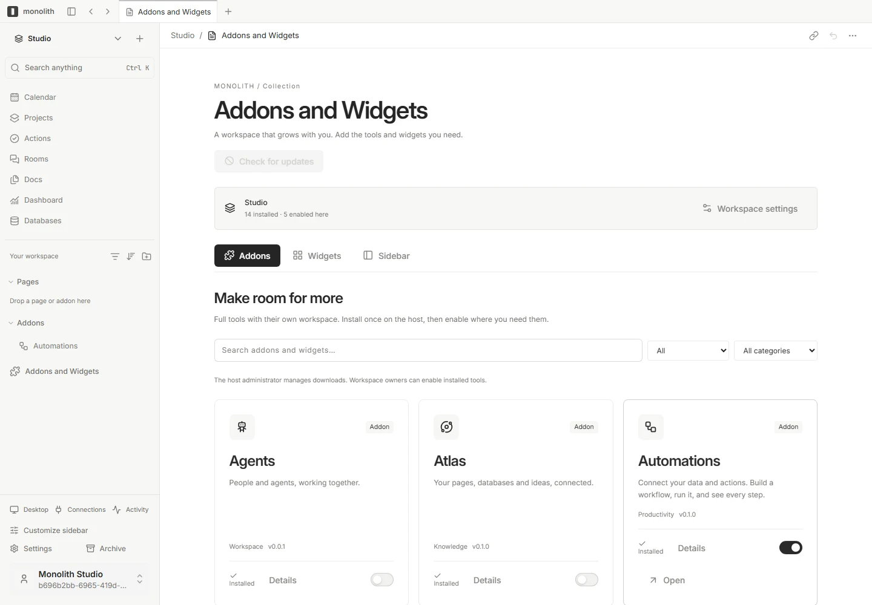This screenshot has height=605, width=872.
Task: Click the filter icon in Your workspace
Action: tap(115, 257)
